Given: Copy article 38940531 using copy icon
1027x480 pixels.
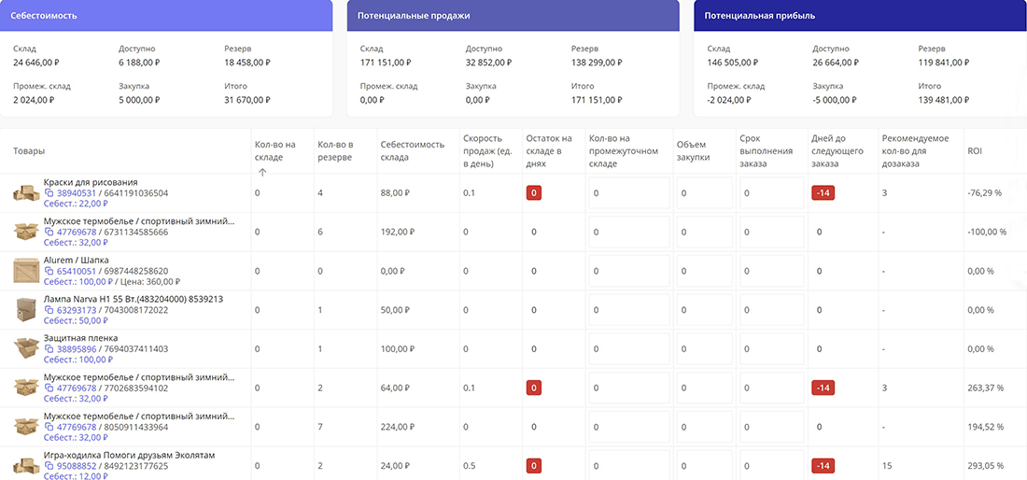Looking at the screenshot, I should 49,193.
